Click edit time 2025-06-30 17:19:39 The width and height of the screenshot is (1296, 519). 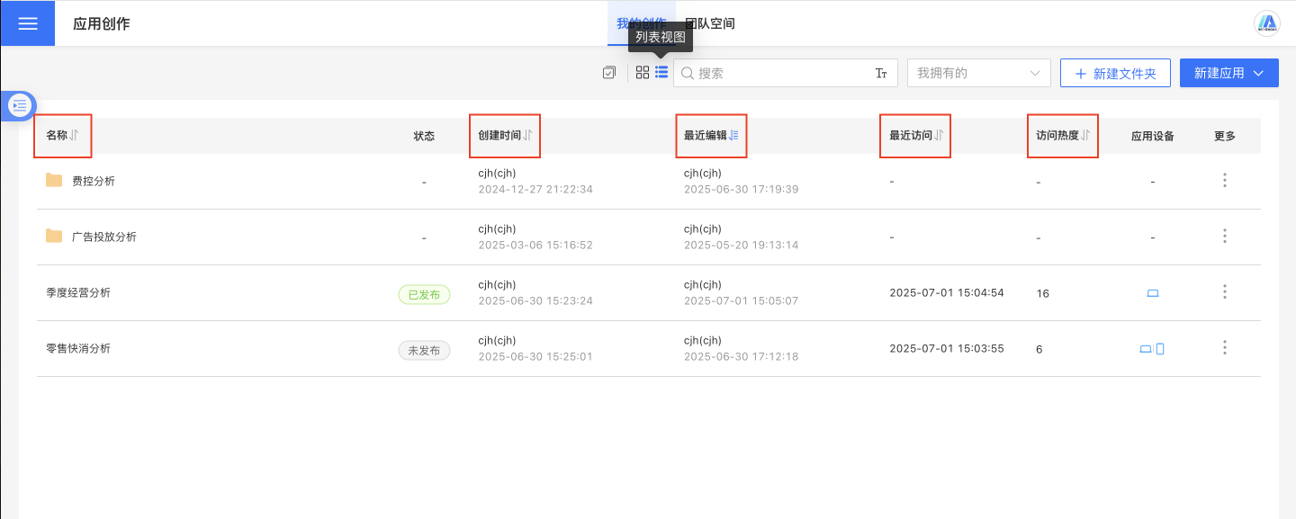coord(742,190)
